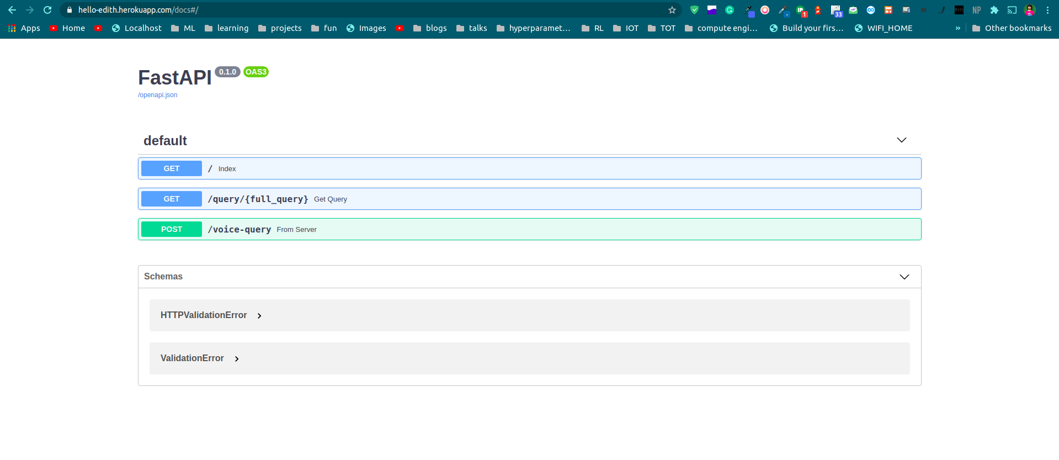Open the Extensions puzzle piece menu

click(x=994, y=10)
